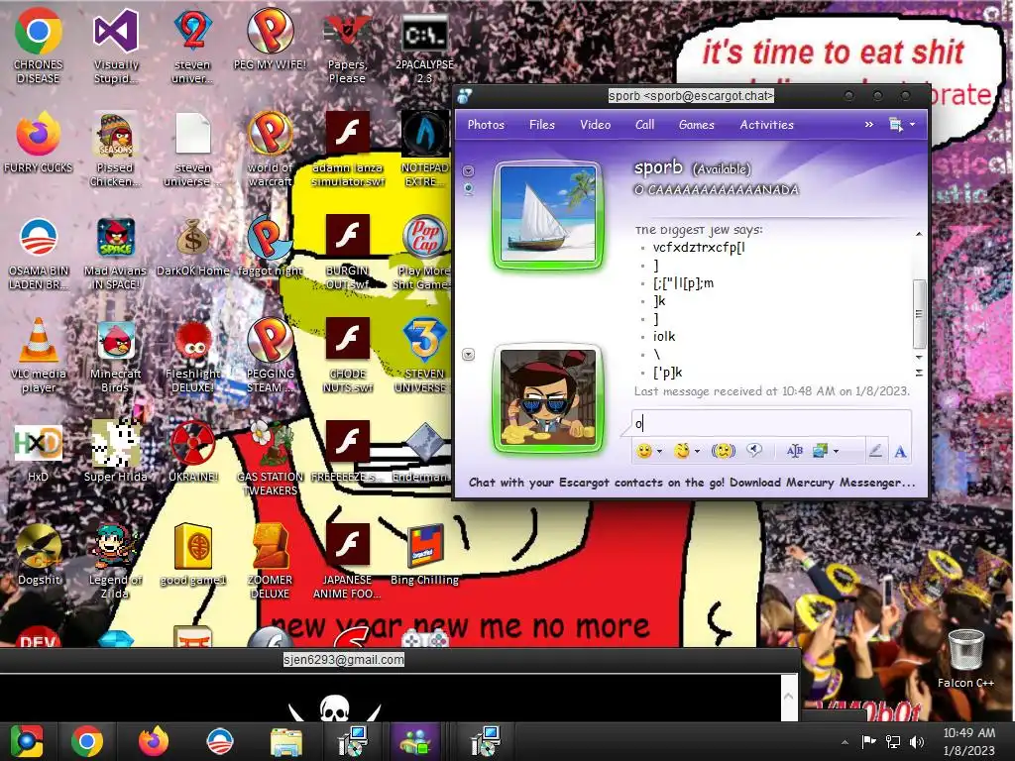Start a Video call from the chat toolbar
Viewport: 1015px width, 761px height.
595,124
